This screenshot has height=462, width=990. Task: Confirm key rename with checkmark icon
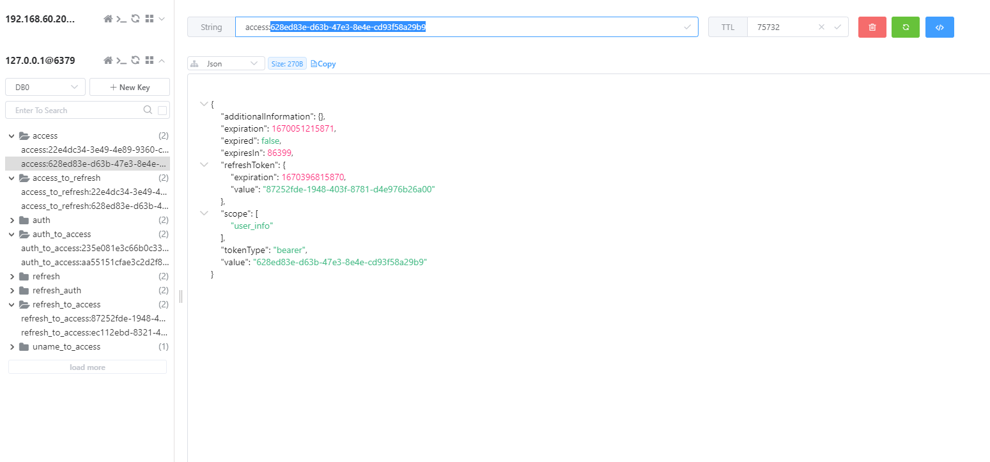(688, 27)
